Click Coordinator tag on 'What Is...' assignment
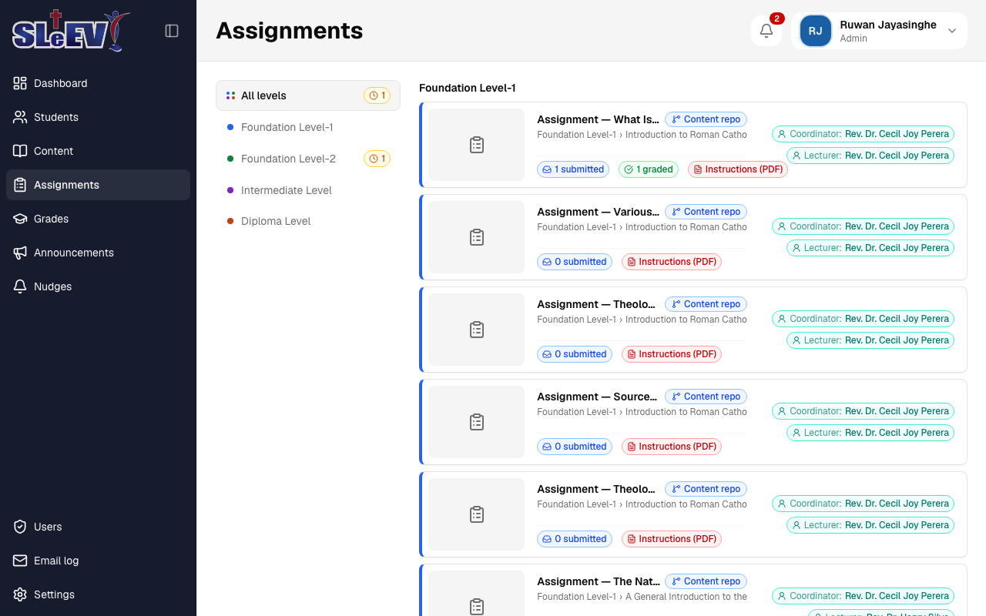986x616 pixels. pyautogui.click(x=863, y=134)
